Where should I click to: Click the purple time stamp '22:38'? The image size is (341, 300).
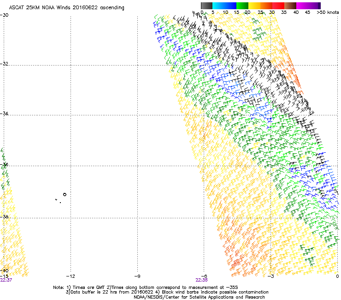click(x=201, y=280)
